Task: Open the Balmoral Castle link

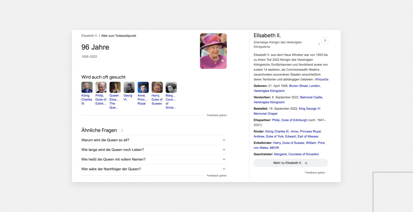Action: (311, 97)
